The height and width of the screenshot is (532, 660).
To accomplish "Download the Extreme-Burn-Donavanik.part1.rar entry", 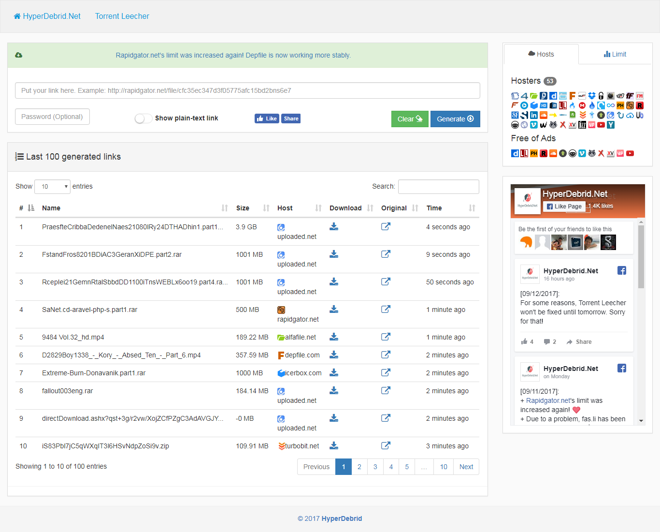I will (x=334, y=372).
